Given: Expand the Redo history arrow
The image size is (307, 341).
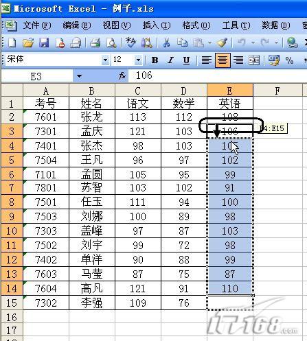Looking at the screenshot, I should (277, 43).
